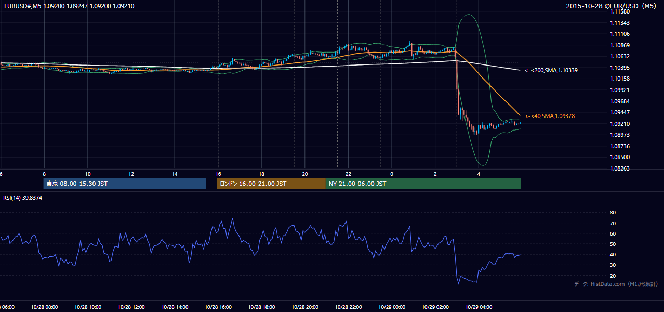The image size is (664, 312).
Task: Click price axis value 1.09447
Action: (x=619, y=112)
